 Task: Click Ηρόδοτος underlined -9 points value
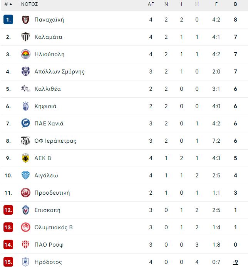click(235, 262)
